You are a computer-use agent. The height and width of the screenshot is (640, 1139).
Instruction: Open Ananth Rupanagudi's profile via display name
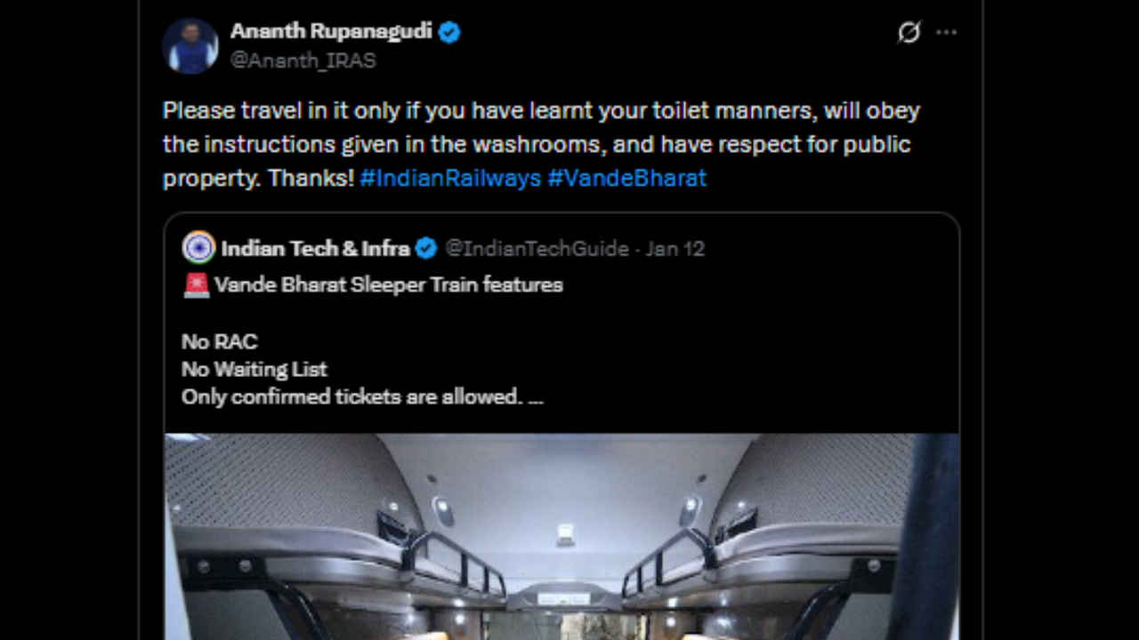[x=331, y=32]
